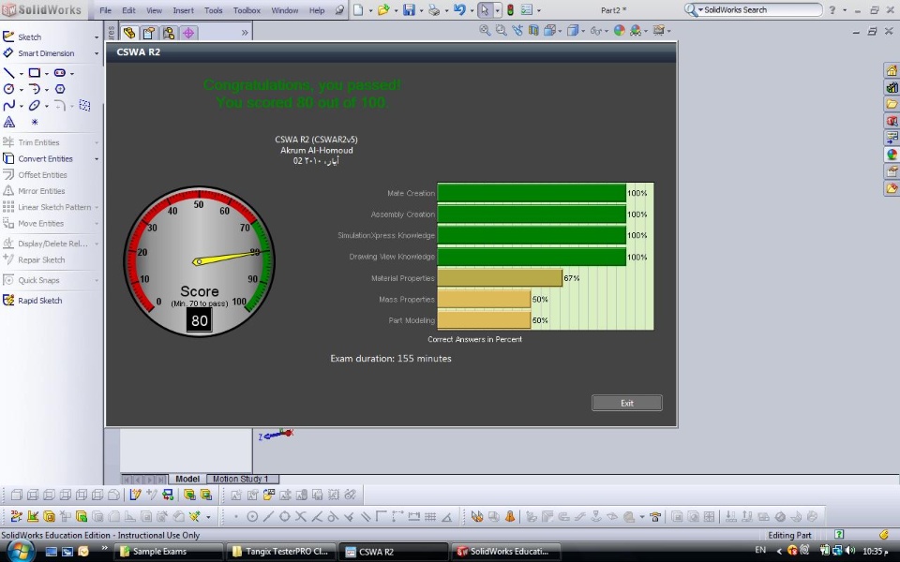The height and width of the screenshot is (562, 900).
Task: Expand the Convert Entities dropdown arrow
Action: coord(97,159)
